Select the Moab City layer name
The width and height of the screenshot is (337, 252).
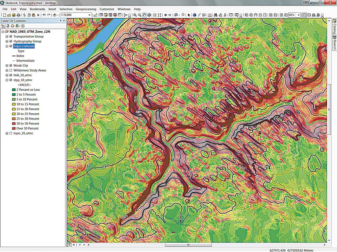point(21,65)
